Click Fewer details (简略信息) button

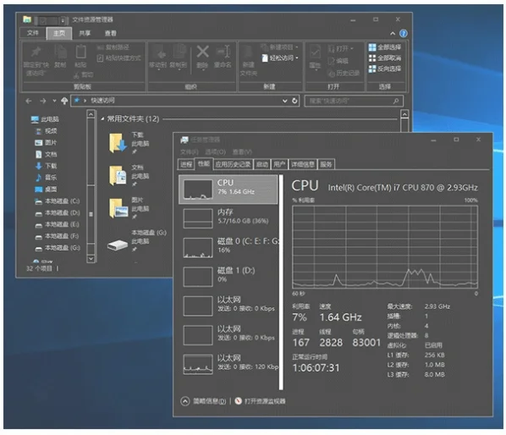(x=204, y=401)
